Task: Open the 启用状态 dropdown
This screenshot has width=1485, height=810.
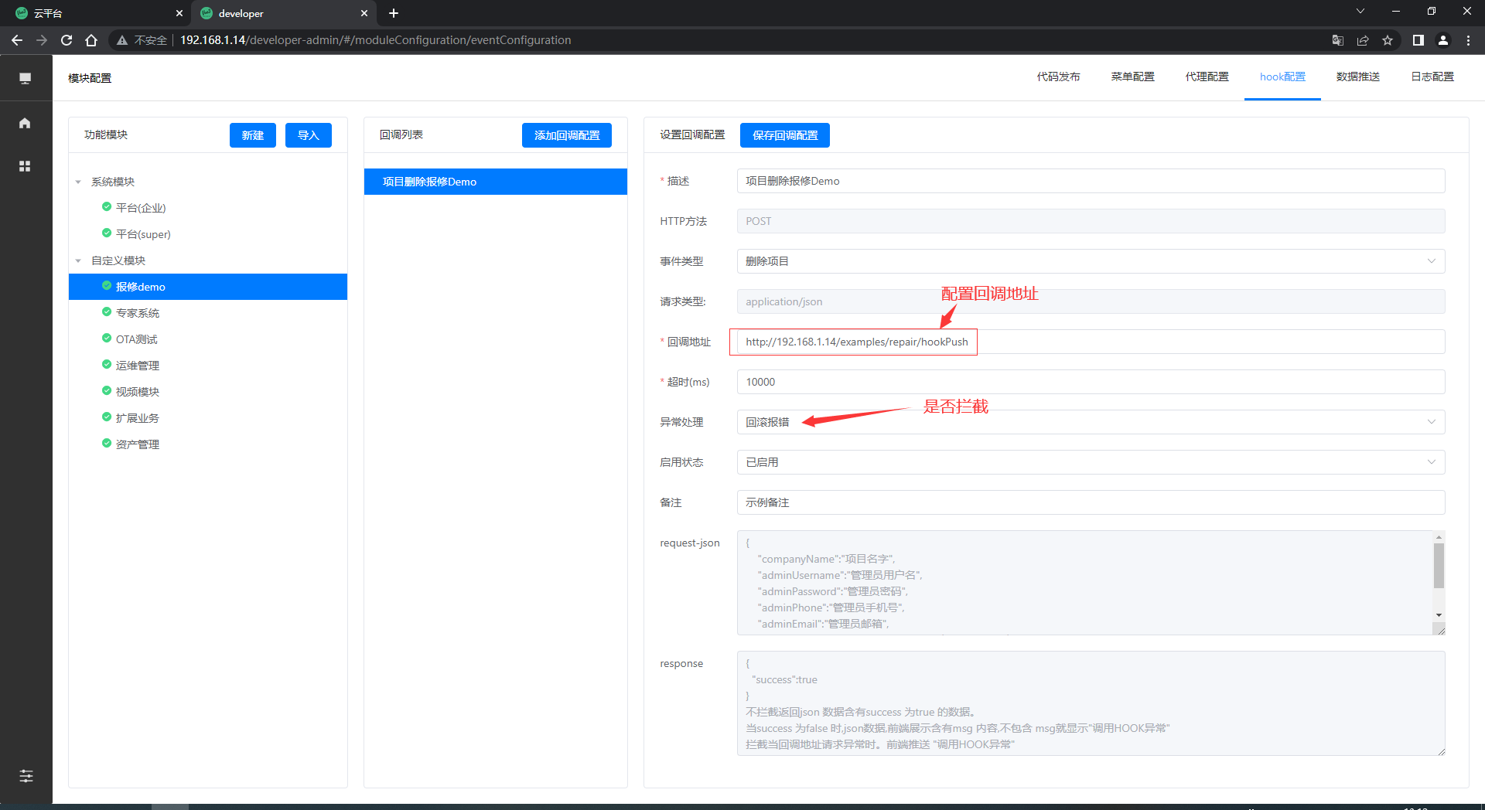Action: pyautogui.click(x=1091, y=462)
